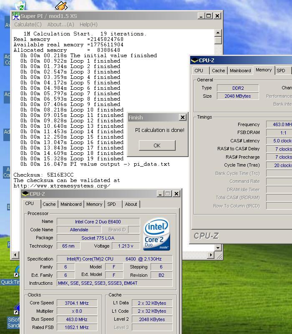The width and height of the screenshot is (292, 334).
Task: Close the front CPU-Z window
Action: (176, 194)
